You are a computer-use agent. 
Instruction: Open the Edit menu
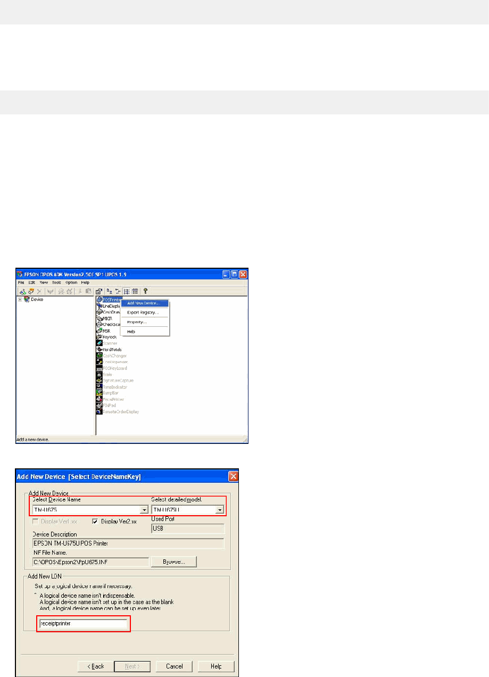(x=32, y=282)
